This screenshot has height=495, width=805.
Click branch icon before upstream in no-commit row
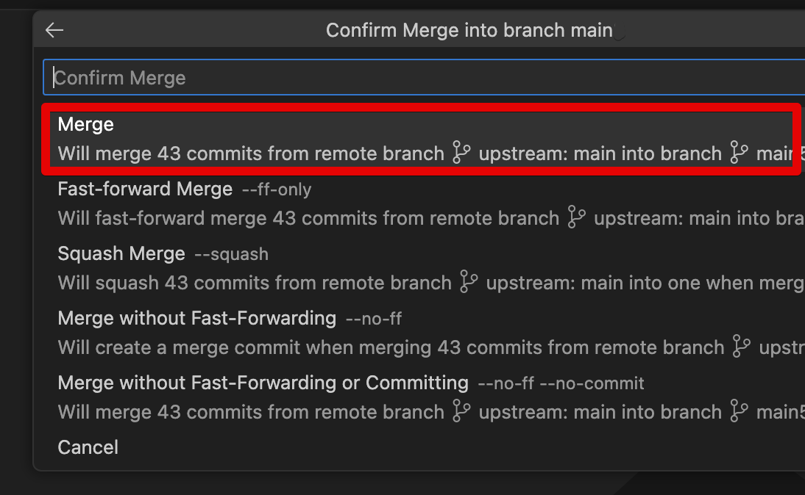pos(461,411)
